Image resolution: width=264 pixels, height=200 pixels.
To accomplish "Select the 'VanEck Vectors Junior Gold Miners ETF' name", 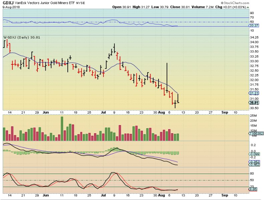I will 45,3.
